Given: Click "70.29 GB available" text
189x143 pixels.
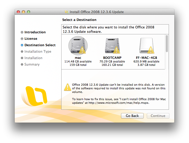Looking at the screenshot, I should coord(112,61).
